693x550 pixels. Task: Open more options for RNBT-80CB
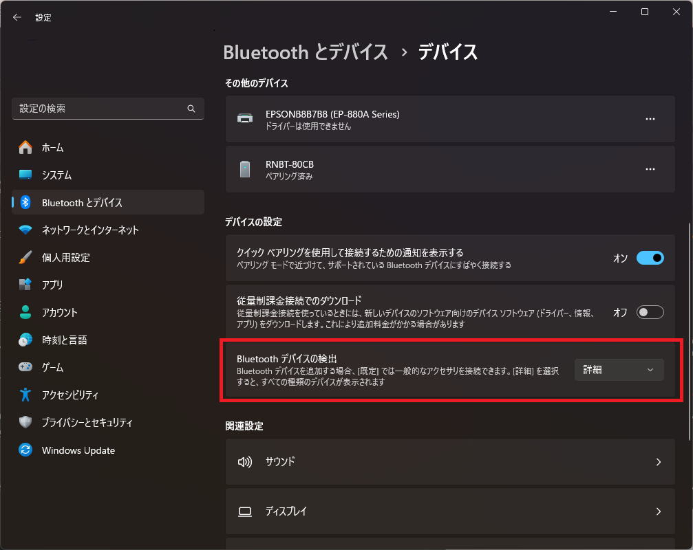(650, 170)
